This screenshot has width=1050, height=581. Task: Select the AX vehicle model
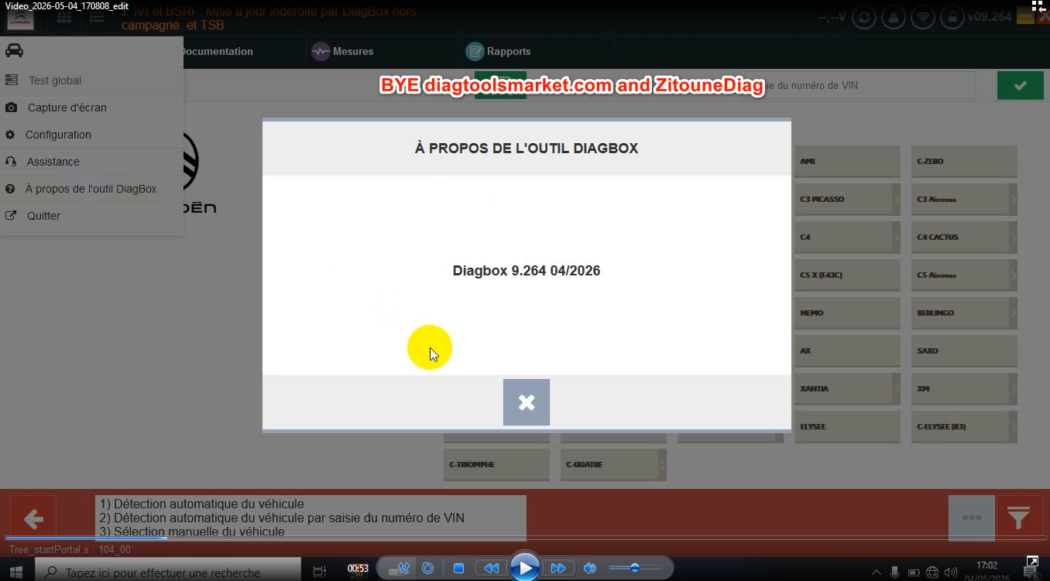pos(847,351)
